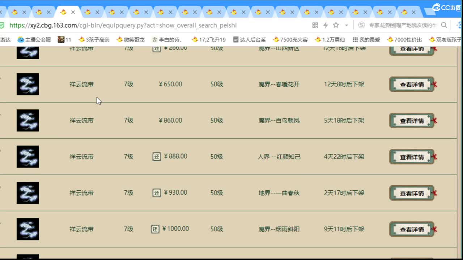Click the green security shield icon
463x260 pixels.
[x=2, y=25]
